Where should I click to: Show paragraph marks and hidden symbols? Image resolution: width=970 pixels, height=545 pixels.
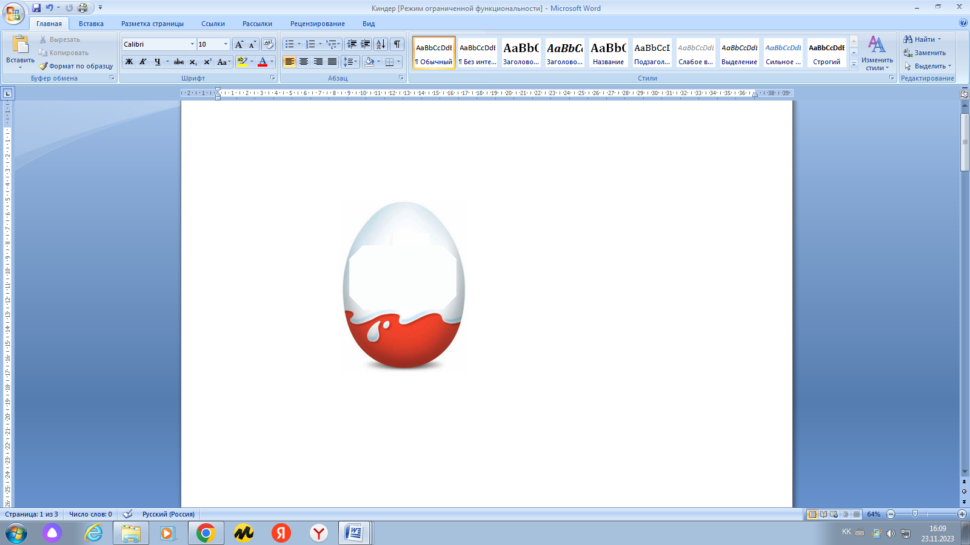(x=397, y=44)
